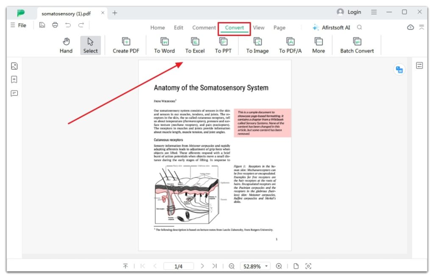
Task: Convert document To PPT
Action: pyautogui.click(x=223, y=45)
